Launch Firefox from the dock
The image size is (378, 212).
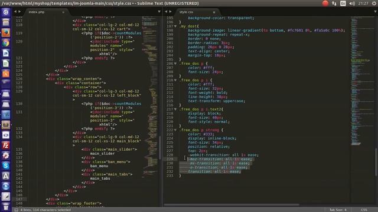[5, 32]
